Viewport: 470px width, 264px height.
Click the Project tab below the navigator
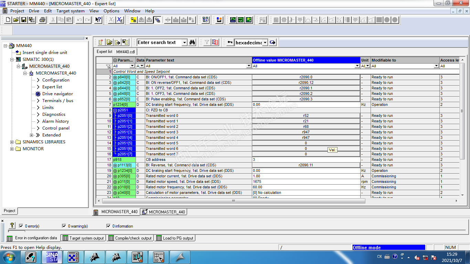tap(10, 211)
